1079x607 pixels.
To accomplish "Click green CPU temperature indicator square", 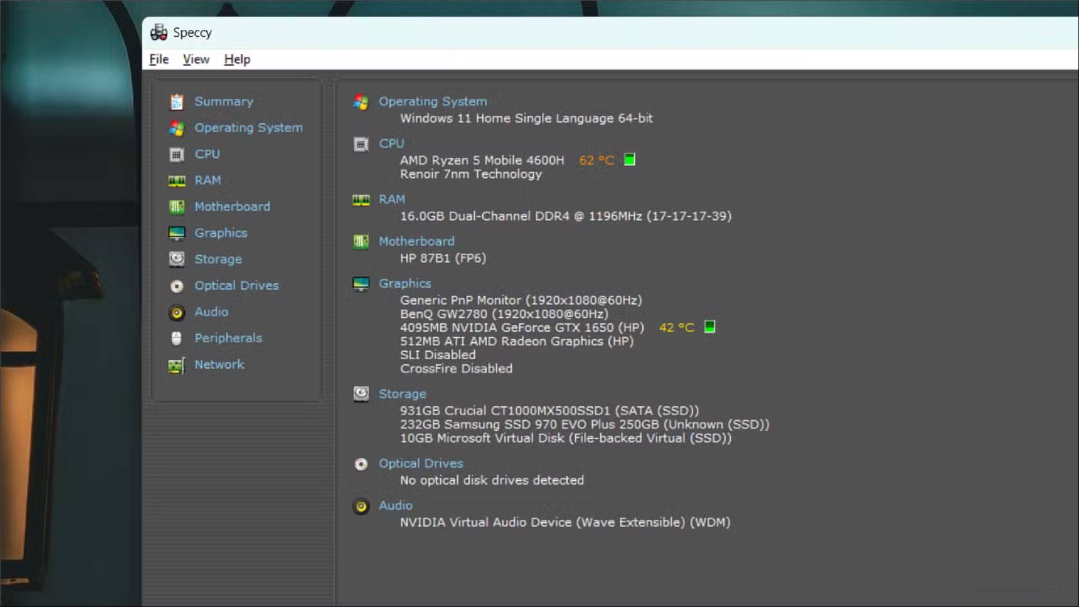I will tap(629, 160).
